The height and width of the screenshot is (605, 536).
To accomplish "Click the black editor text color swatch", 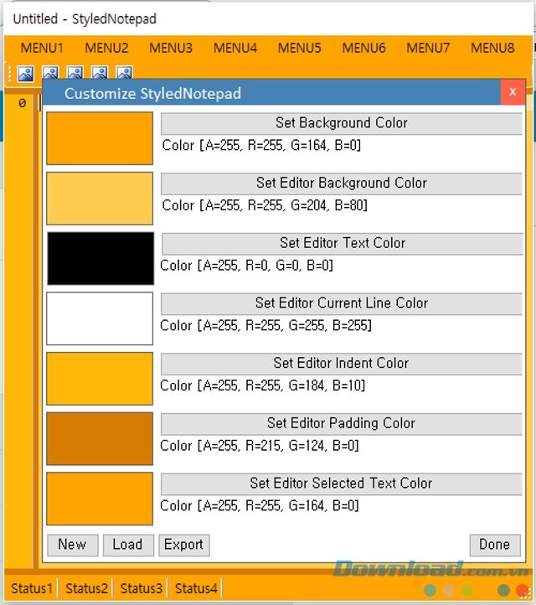I will coord(100,258).
